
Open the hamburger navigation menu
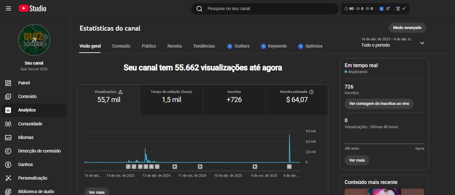tap(9, 9)
